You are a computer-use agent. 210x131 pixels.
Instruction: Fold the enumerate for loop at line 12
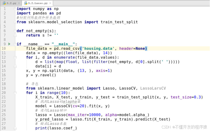click(15, 57)
